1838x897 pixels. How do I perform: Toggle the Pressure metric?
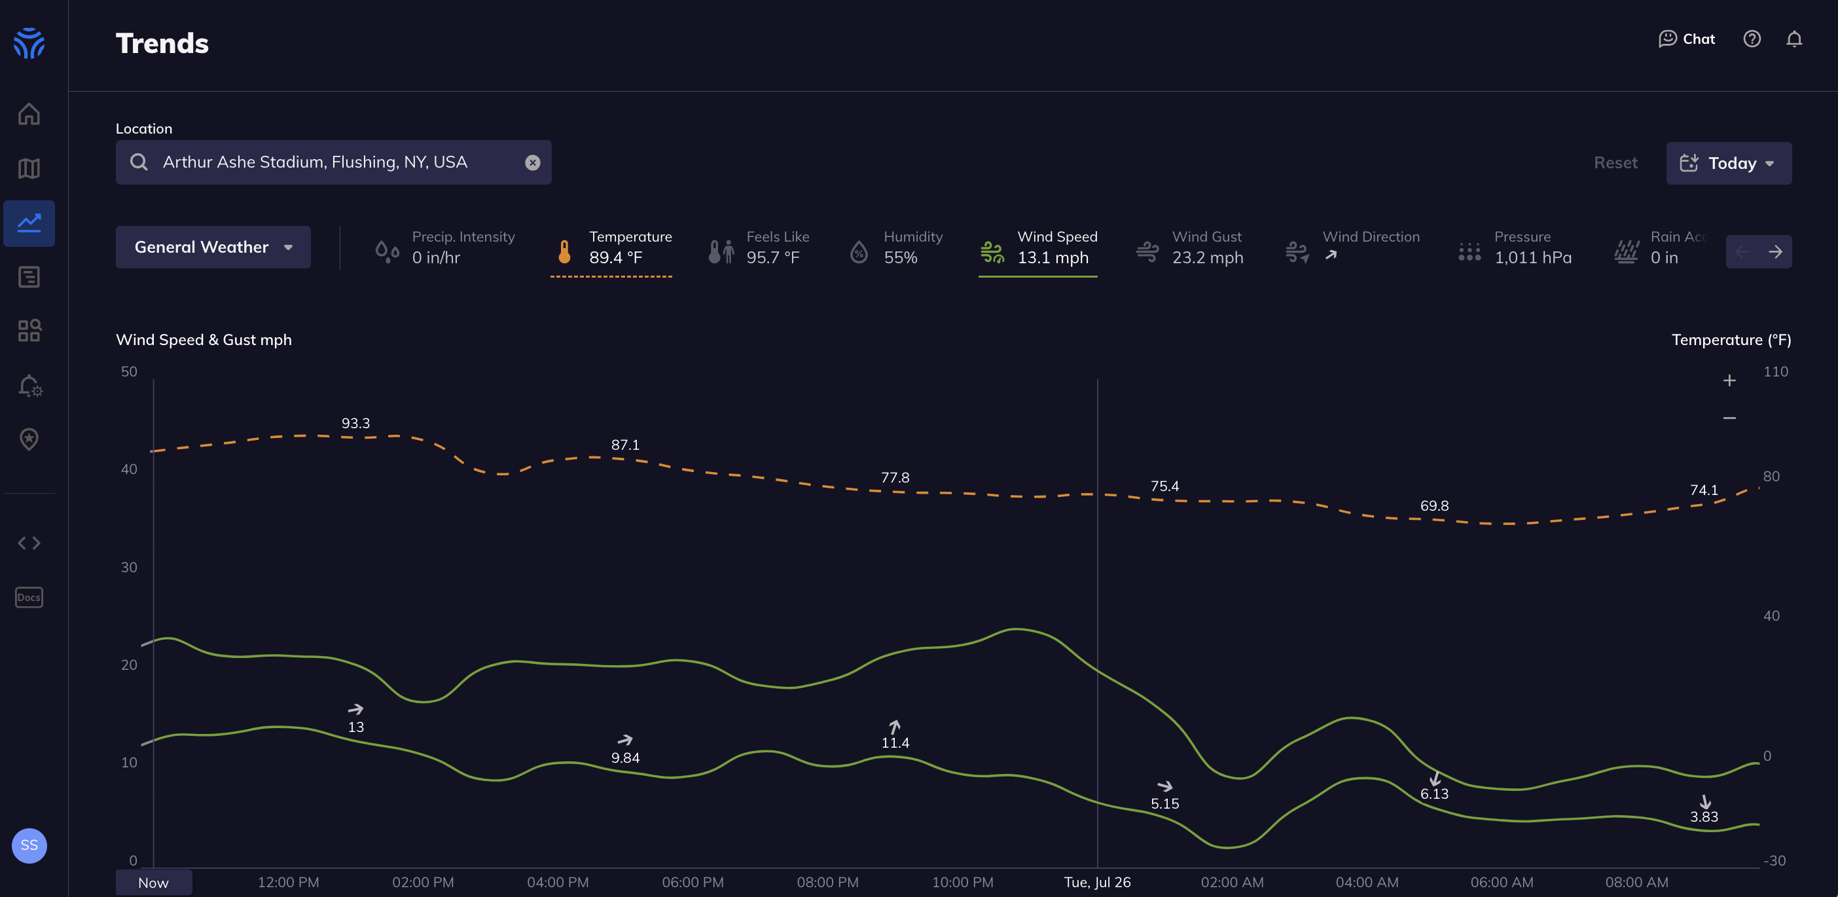pos(1515,247)
